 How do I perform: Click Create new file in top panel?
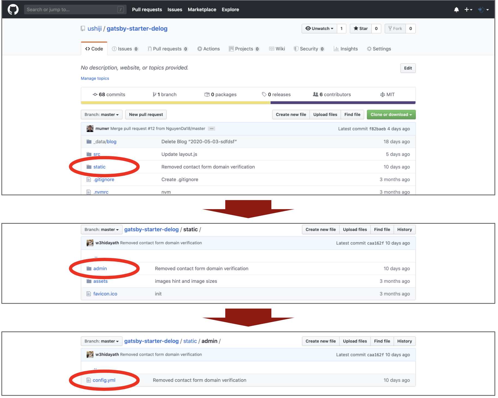click(291, 115)
